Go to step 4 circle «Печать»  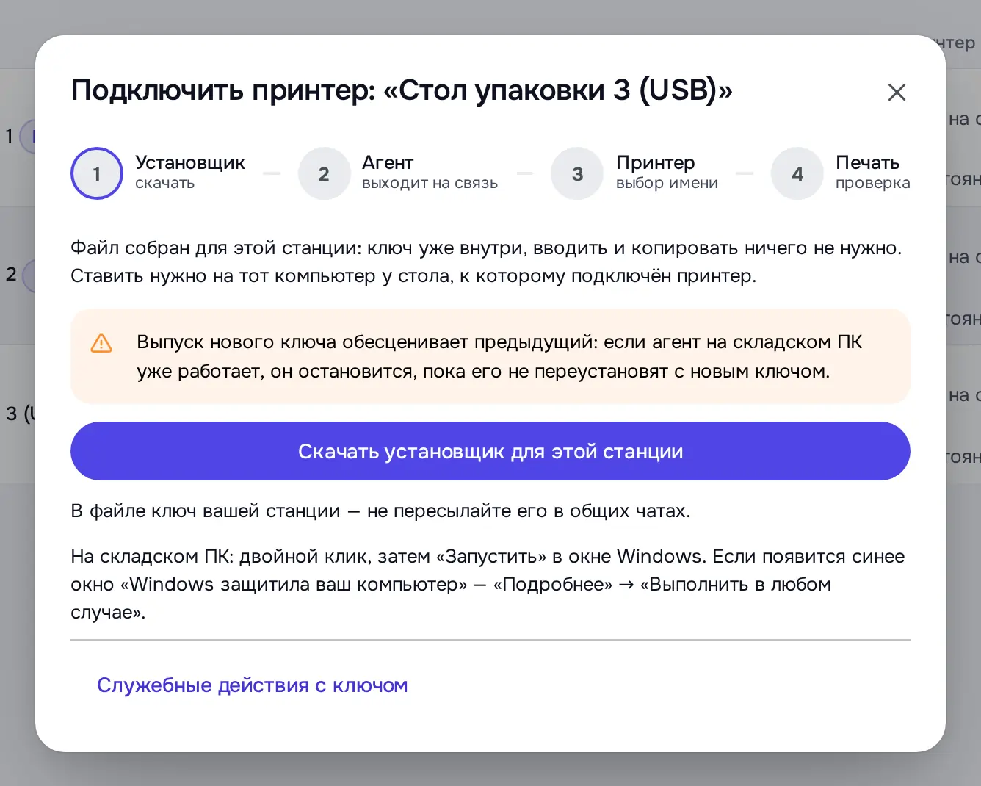click(797, 173)
